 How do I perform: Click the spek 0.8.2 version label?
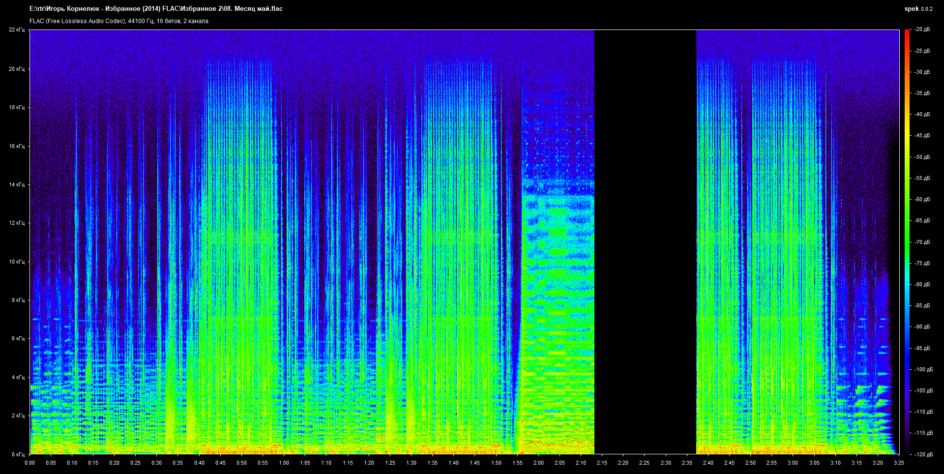tap(918, 9)
